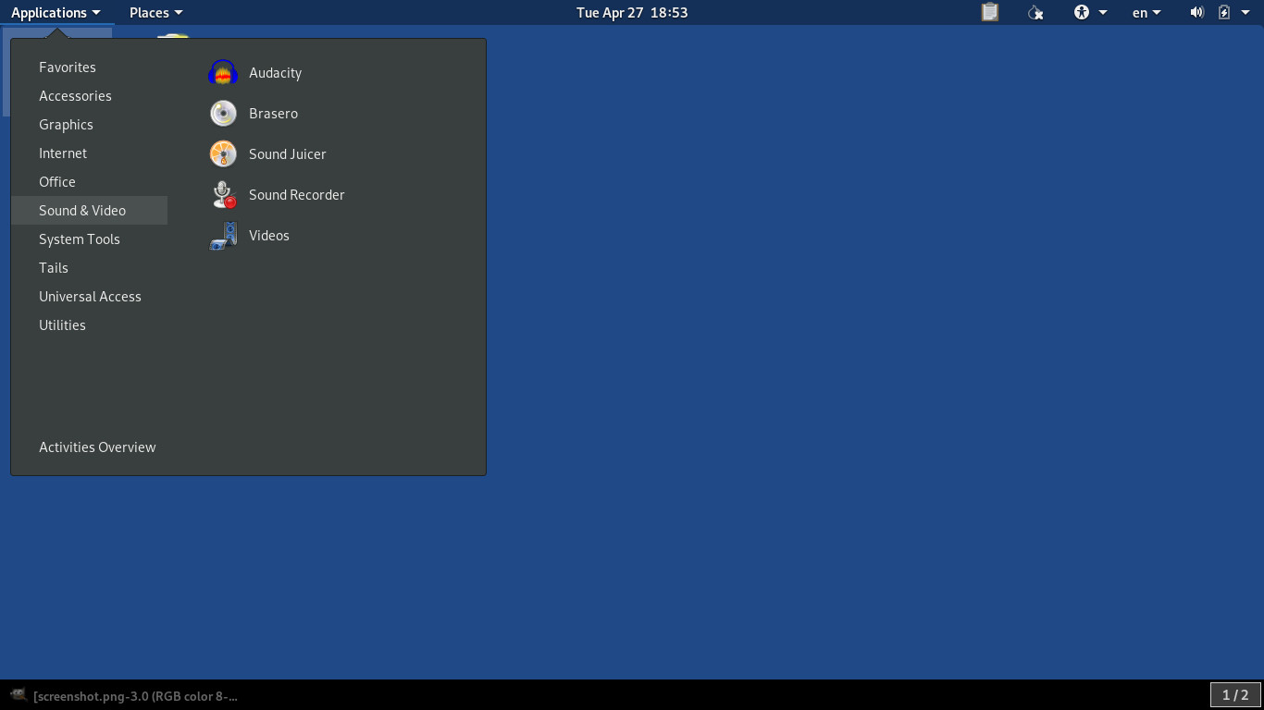Screen dimensions: 1264x710
Task: Click the Audacity text label
Action: pyautogui.click(x=275, y=73)
